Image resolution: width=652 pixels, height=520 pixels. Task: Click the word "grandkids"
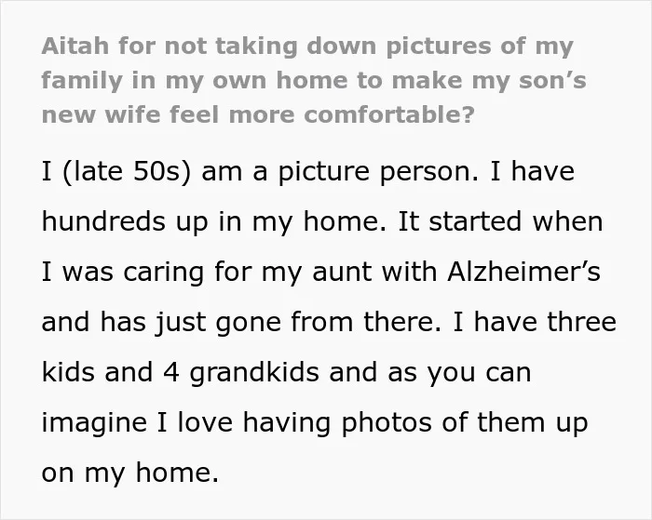pos(254,373)
